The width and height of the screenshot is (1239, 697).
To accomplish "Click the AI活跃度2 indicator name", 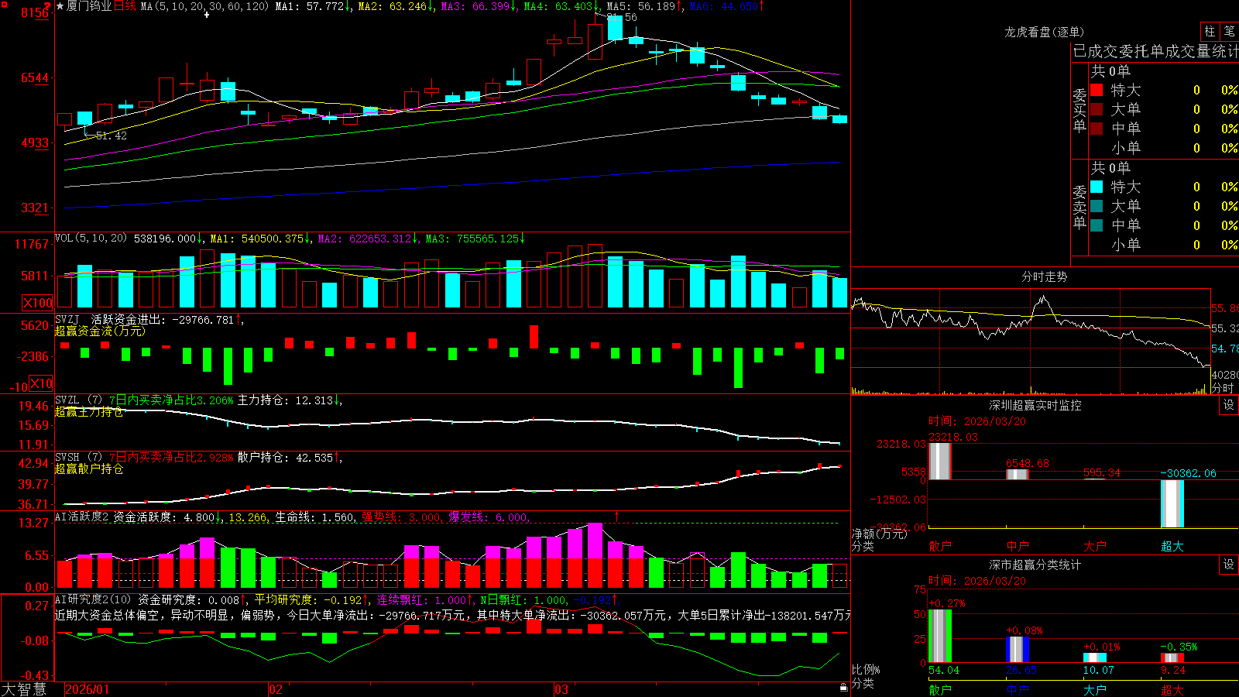I will (x=82, y=517).
